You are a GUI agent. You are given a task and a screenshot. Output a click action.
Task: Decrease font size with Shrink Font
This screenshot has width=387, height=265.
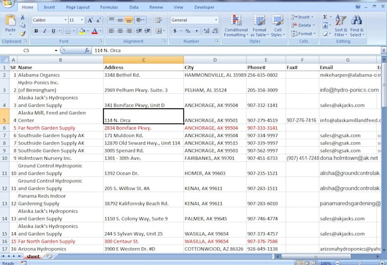pos(98,20)
